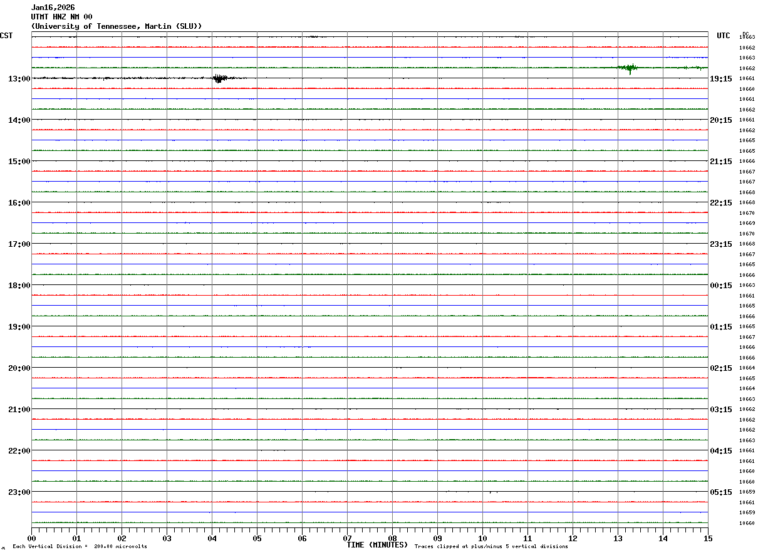Click the 03:15 UTC time label
The image size is (758, 555).
(x=721, y=410)
